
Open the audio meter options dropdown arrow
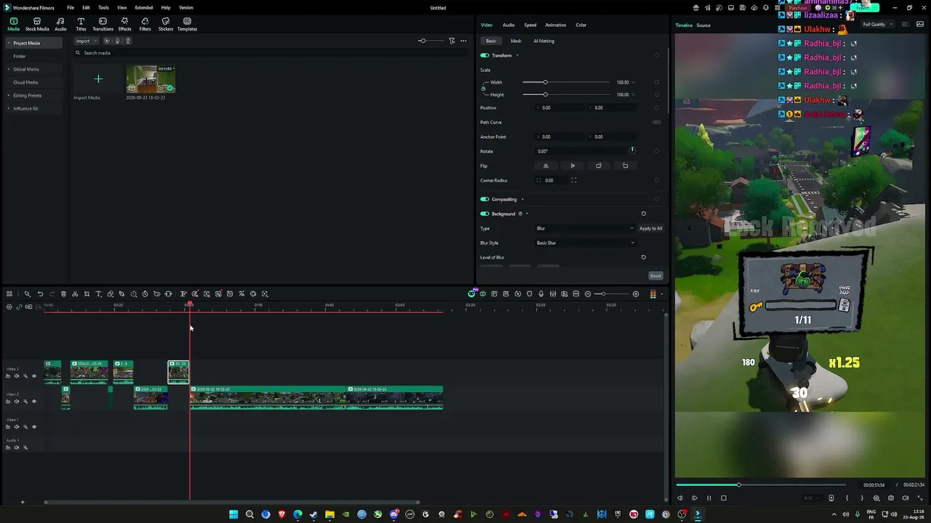click(661, 294)
